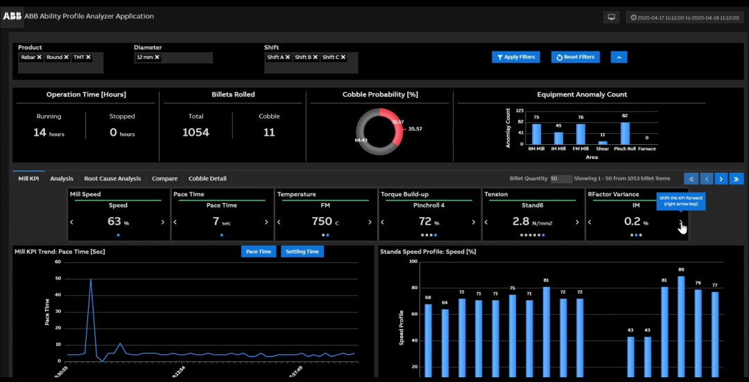The height and width of the screenshot is (382, 749).
Task: Shift Torque Build-up KPI forward
Action: pos(474,222)
